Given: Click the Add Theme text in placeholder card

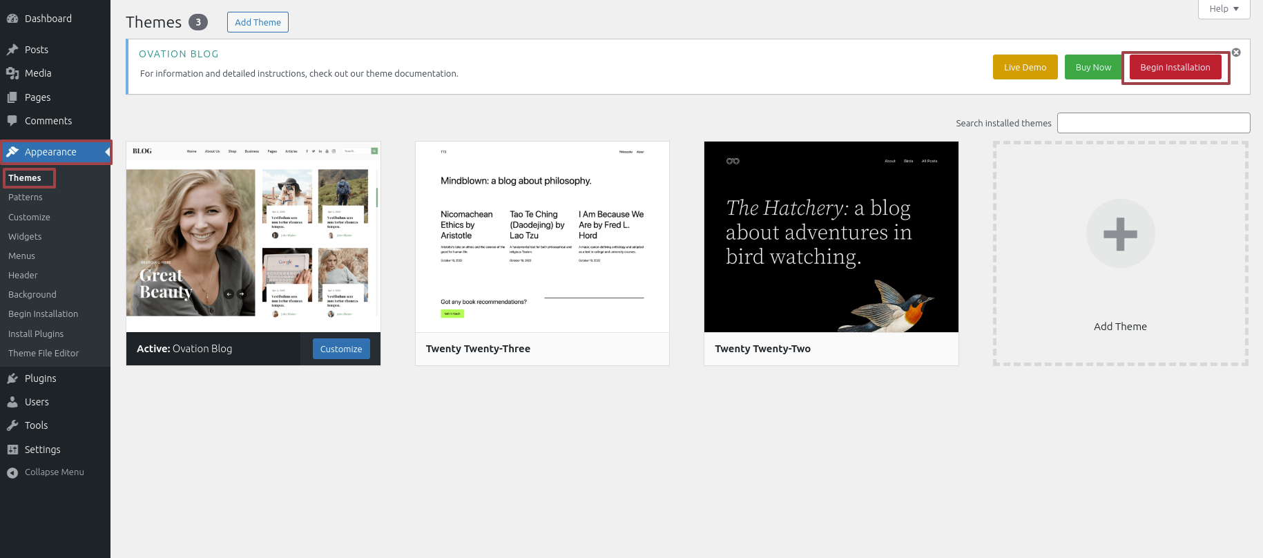Looking at the screenshot, I should [1120, 327].
